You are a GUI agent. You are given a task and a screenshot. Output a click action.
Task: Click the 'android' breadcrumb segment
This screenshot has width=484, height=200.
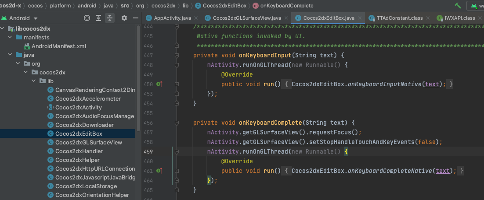87,6
